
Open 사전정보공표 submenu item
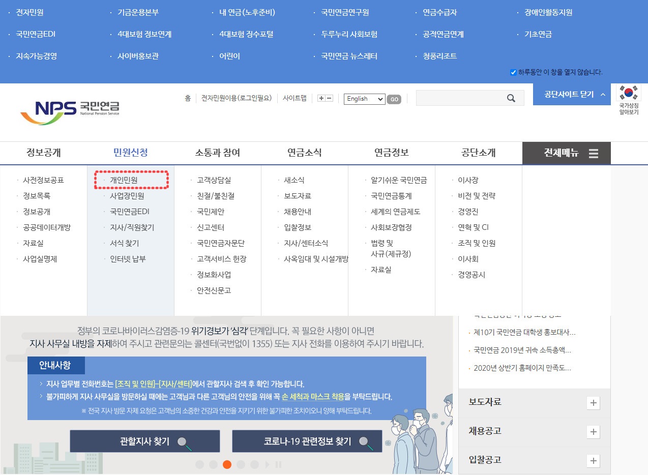[43, 180]
